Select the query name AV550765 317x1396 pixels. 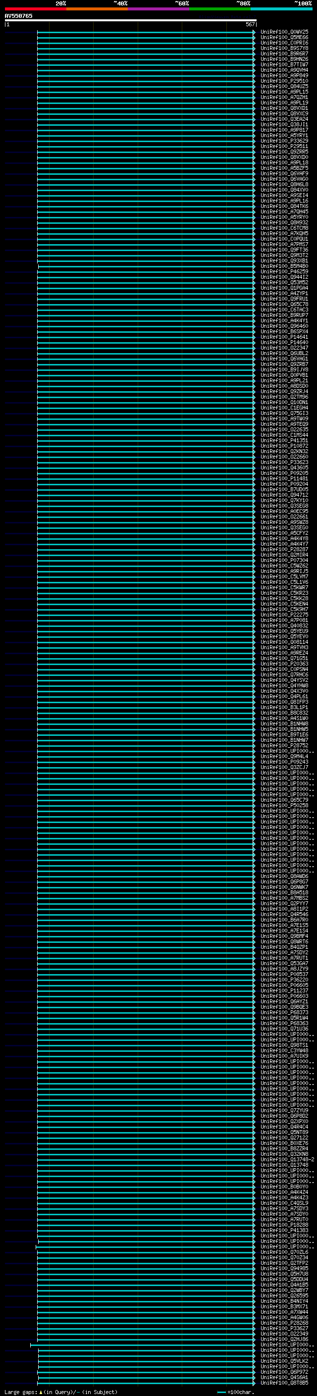point(18,16)
